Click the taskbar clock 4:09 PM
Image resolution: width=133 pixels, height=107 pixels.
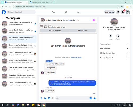(124, 105)
